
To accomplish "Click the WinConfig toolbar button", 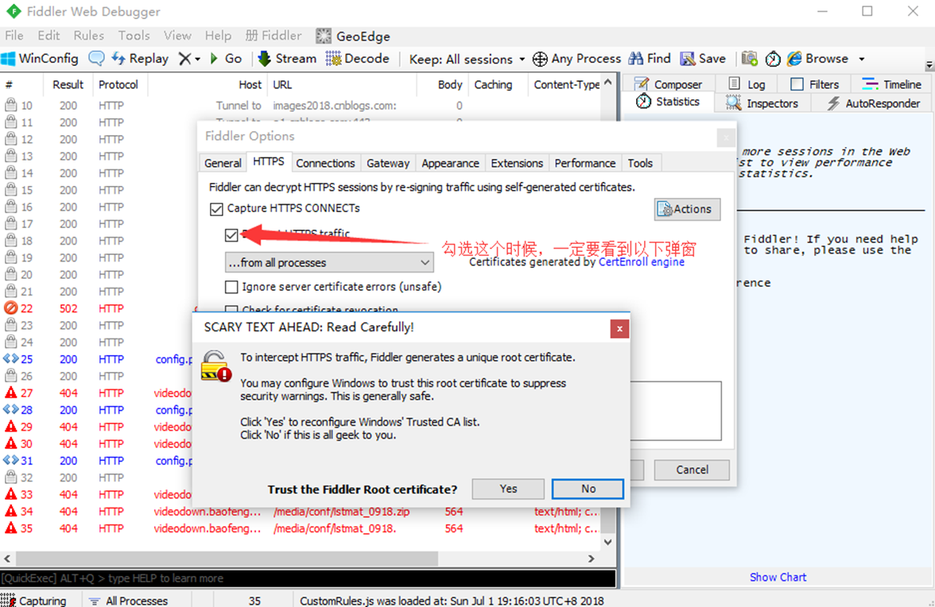I will 40,58.
